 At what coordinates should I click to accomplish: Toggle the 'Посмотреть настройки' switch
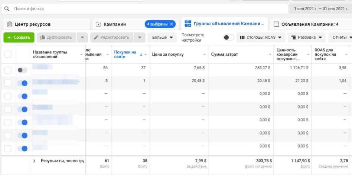click(x=229, y=38)
